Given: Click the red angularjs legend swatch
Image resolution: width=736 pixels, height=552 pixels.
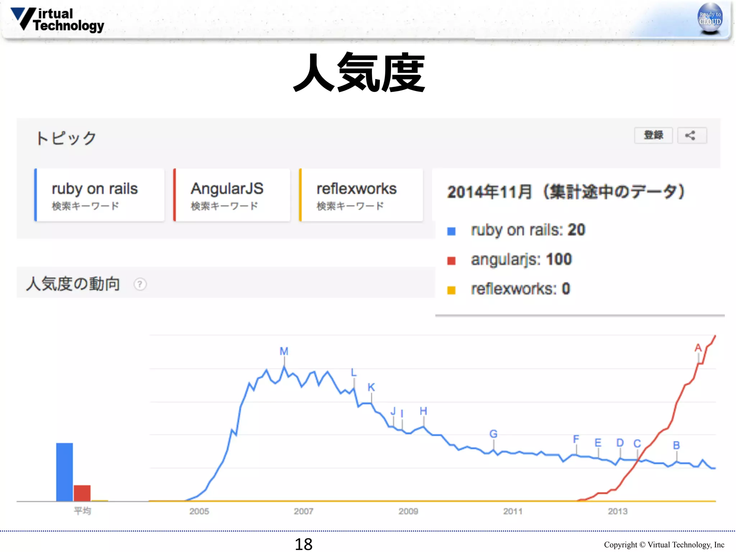Looking at the screenshot, I should click(451, 261).
